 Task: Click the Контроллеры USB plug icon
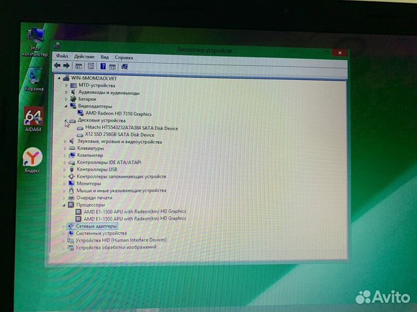[71, 169]
